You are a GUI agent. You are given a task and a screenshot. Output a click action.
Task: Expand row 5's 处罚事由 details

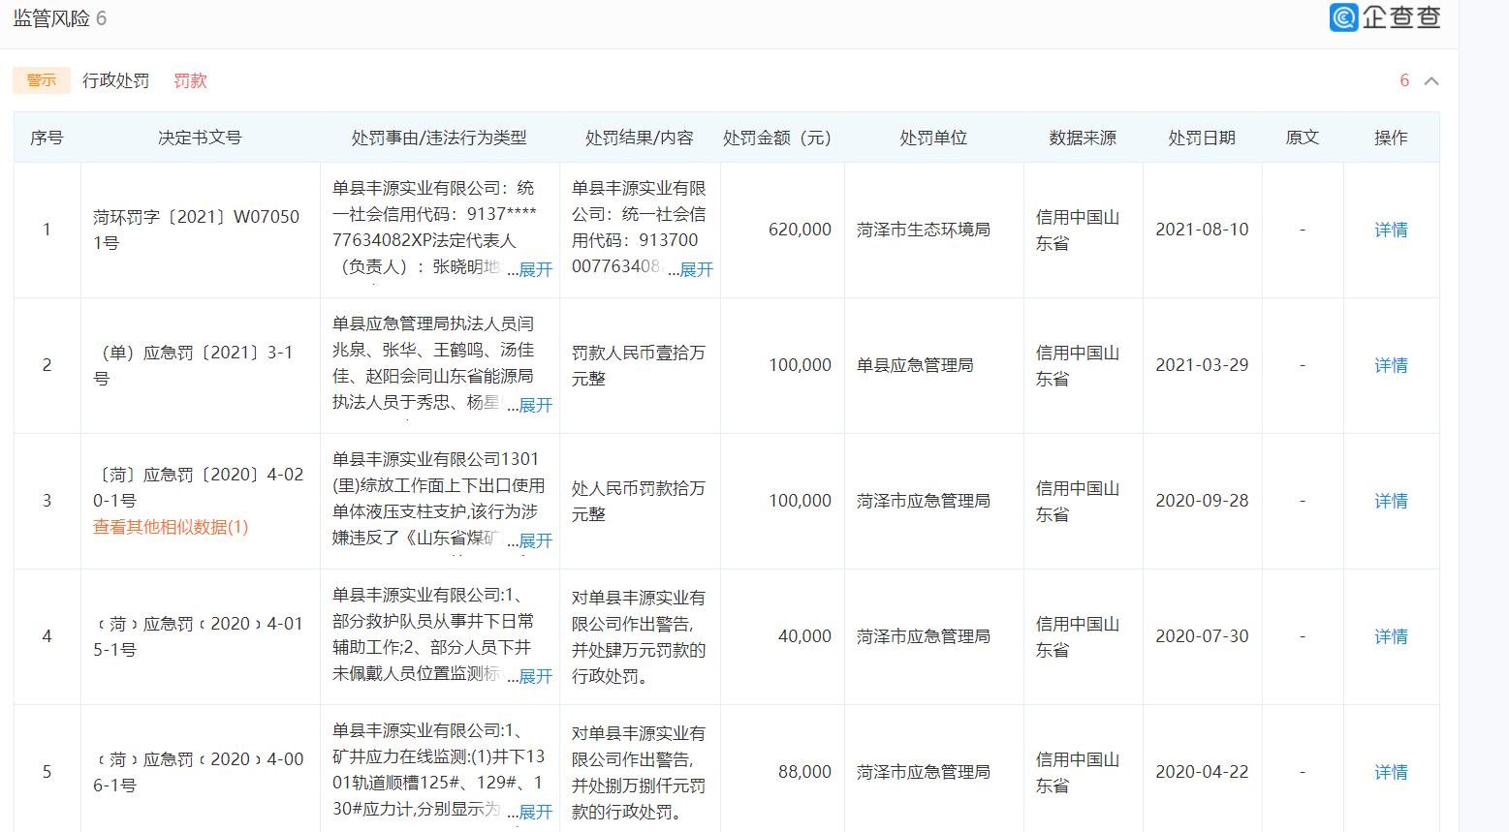[x=534, y=813]
